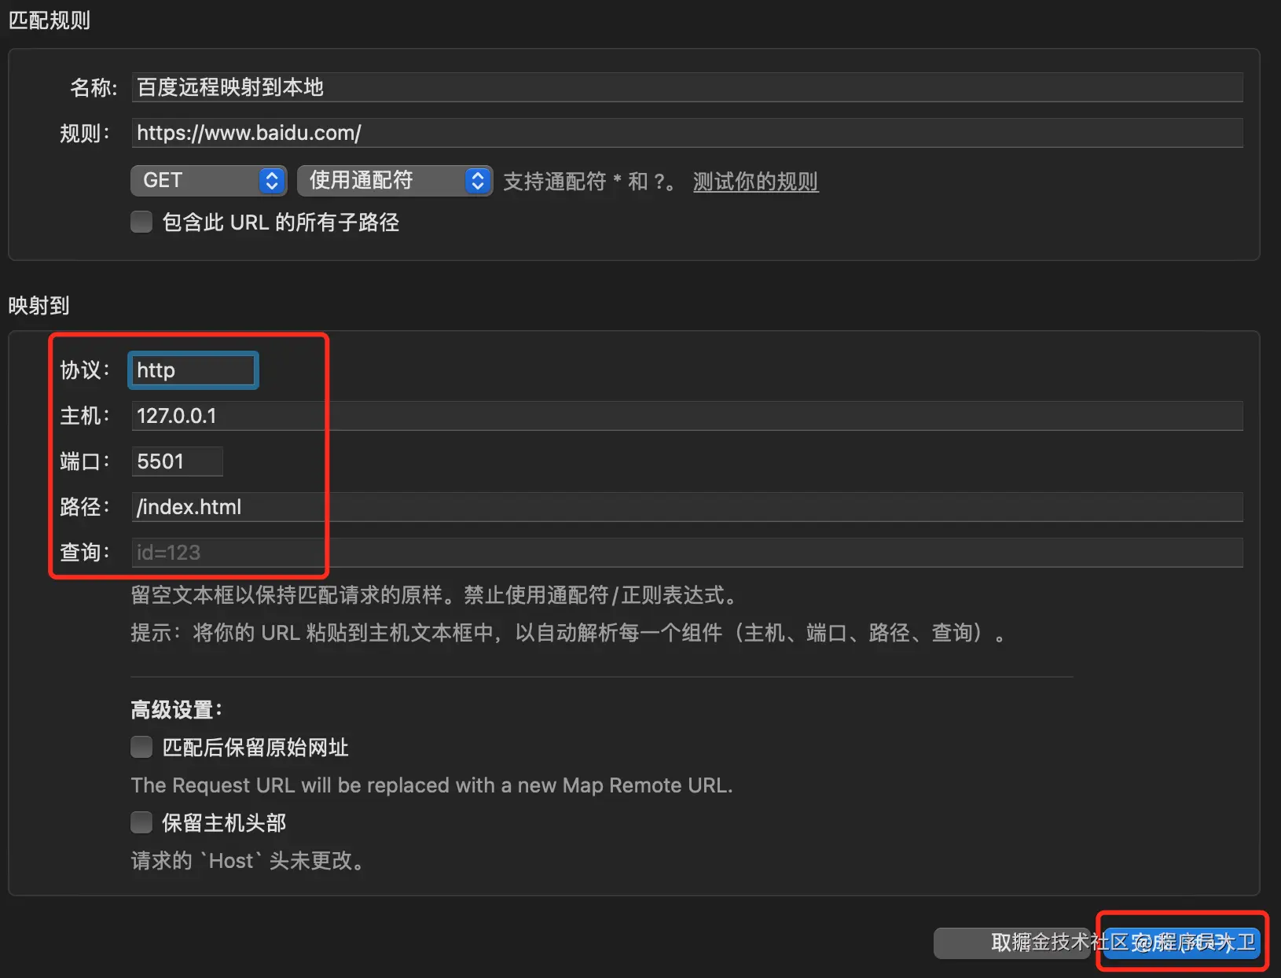Click the 路径 field with /index.html

(687, 507)
